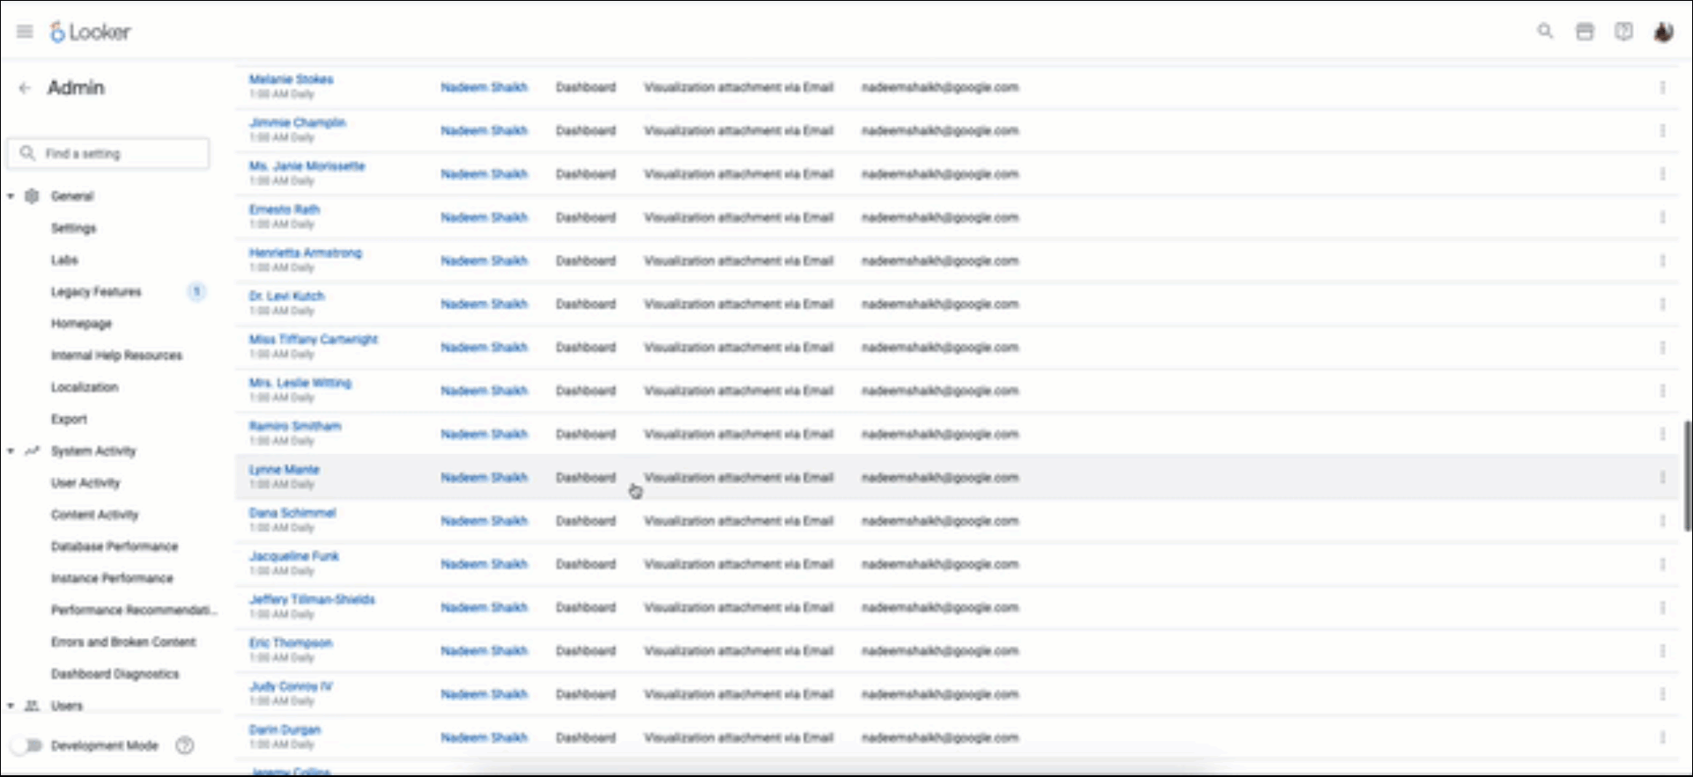Open Localization admin page

pos(85,387)
